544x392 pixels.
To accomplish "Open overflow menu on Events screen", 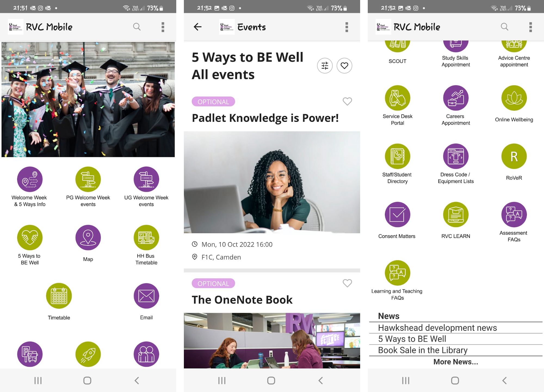I will (347, 27).
